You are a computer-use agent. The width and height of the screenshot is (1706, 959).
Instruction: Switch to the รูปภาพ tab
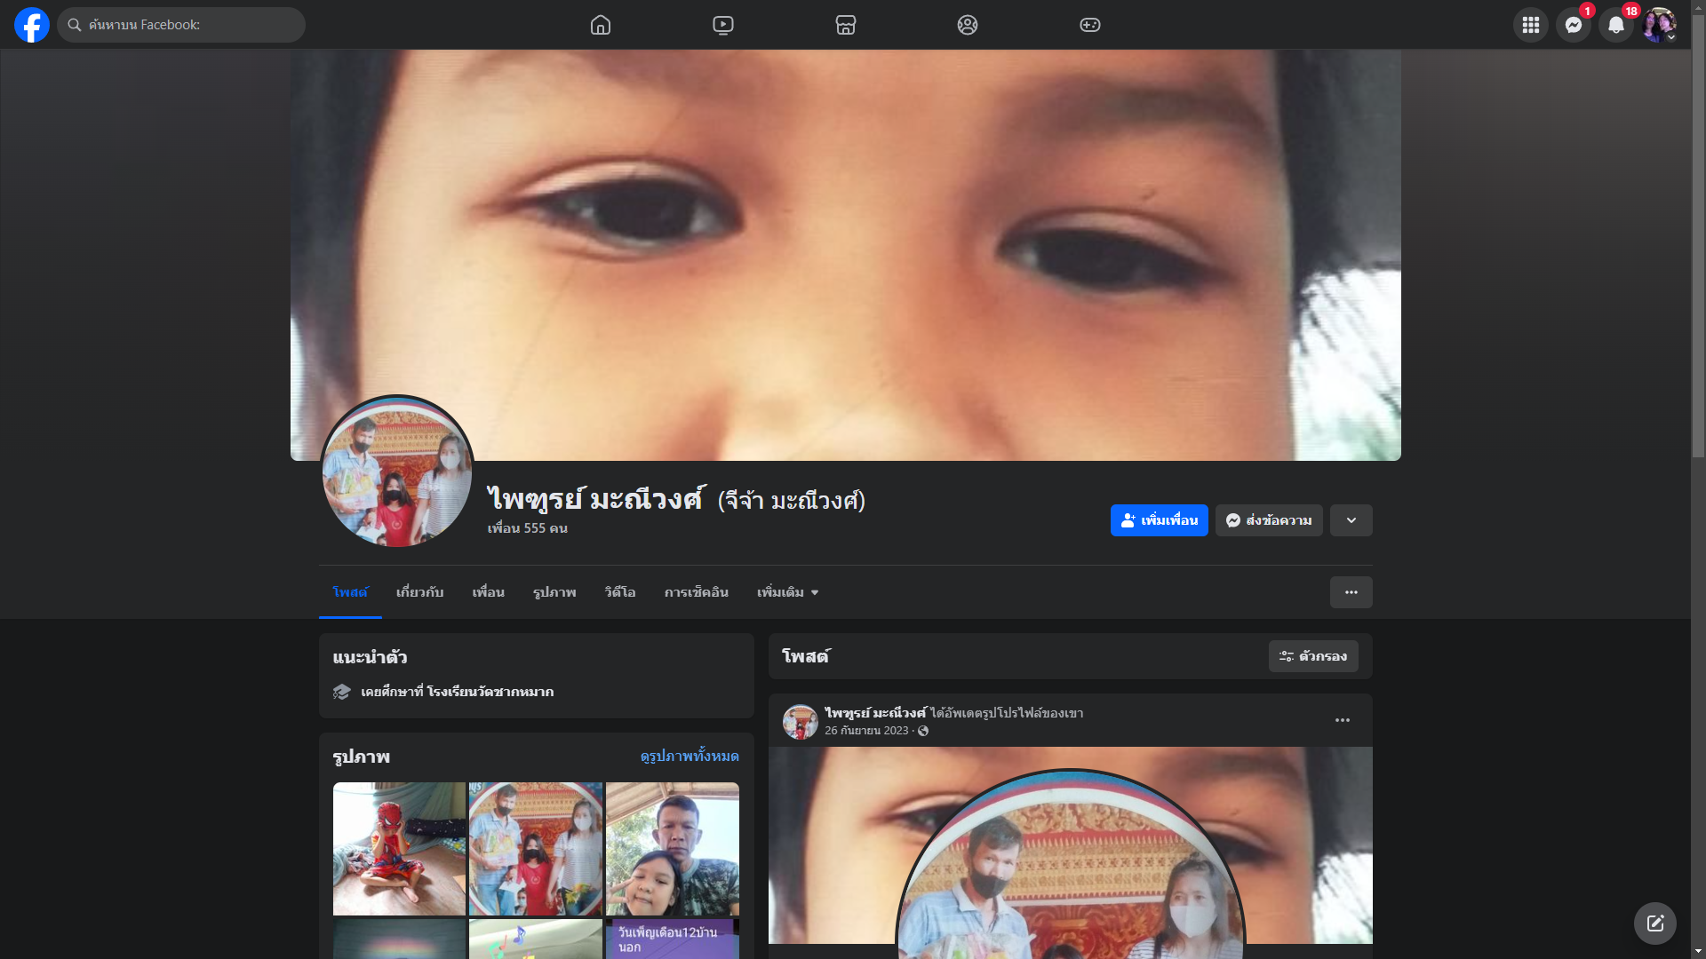pyautogui.click(x=554, y=592)
